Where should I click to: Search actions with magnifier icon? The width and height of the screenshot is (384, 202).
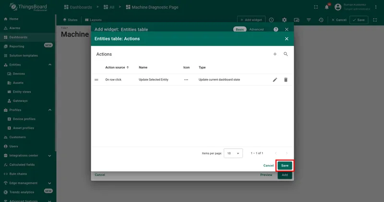[286, 54]
